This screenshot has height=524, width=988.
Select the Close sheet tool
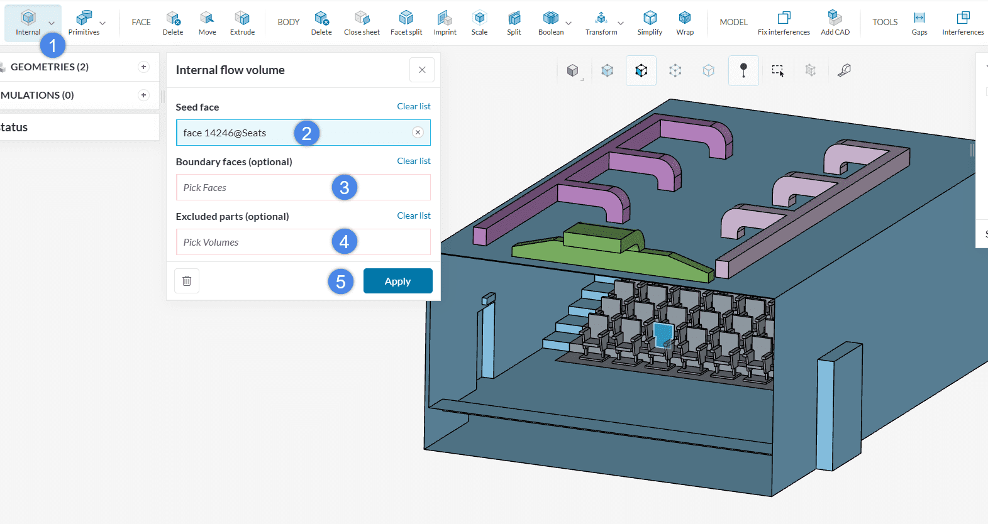pos(362,23)
